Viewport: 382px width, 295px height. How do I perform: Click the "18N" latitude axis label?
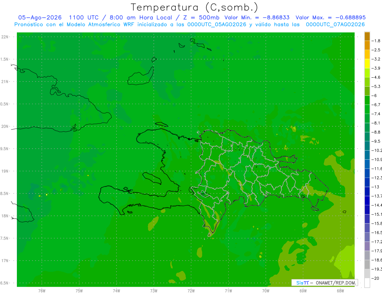coord(4,216)
